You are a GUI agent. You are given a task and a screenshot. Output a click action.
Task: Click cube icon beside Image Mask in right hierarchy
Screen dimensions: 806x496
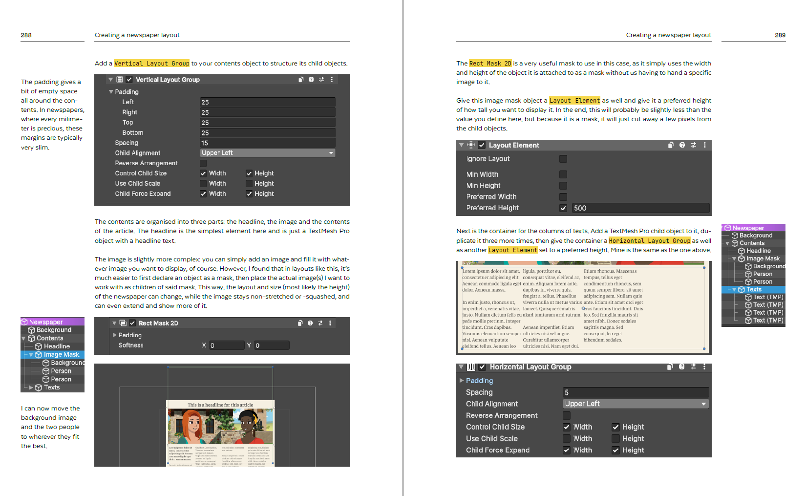click(742, 259)
